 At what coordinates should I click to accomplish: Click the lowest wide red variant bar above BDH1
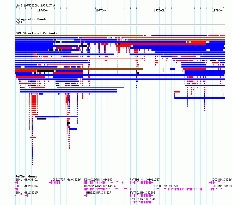coord(33,137)
